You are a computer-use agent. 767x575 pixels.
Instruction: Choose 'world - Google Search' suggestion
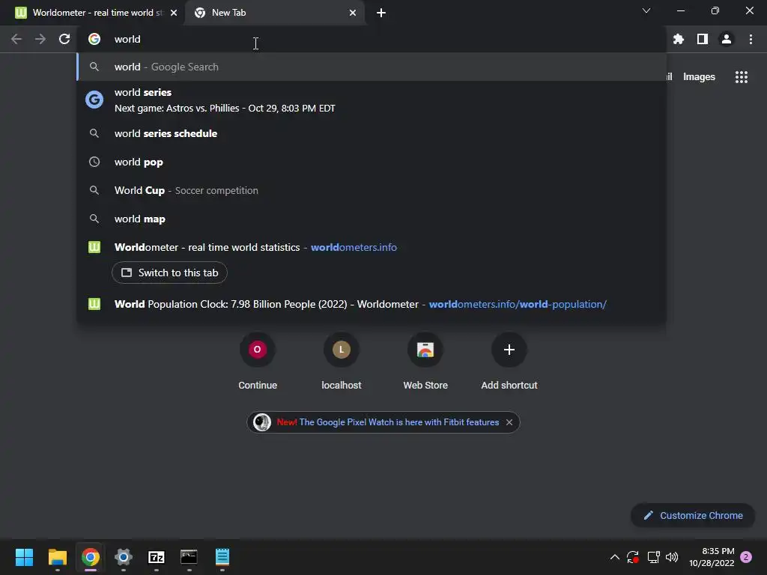pyautogui.click(x=372, y=67)
